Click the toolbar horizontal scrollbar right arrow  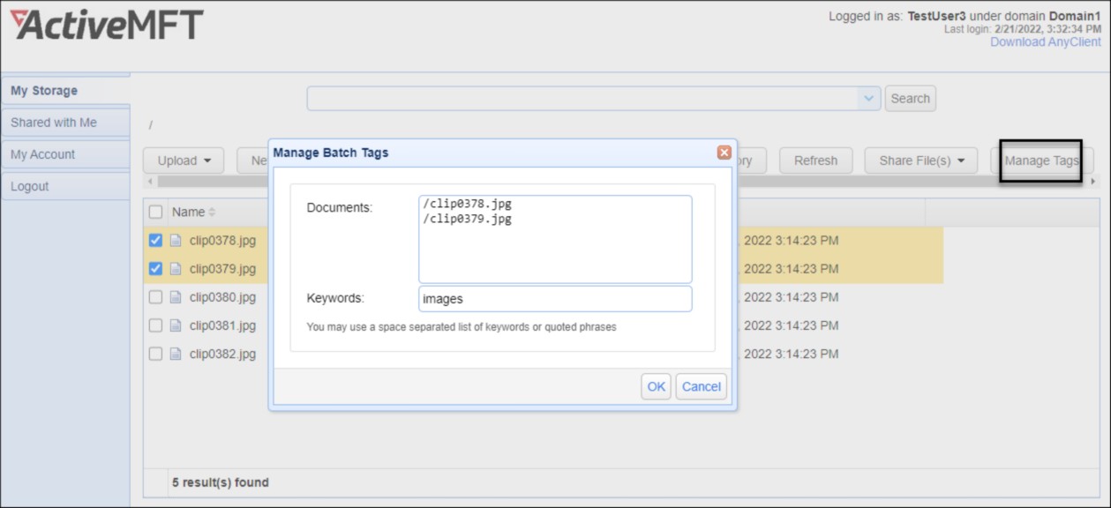click(1092, 181)
